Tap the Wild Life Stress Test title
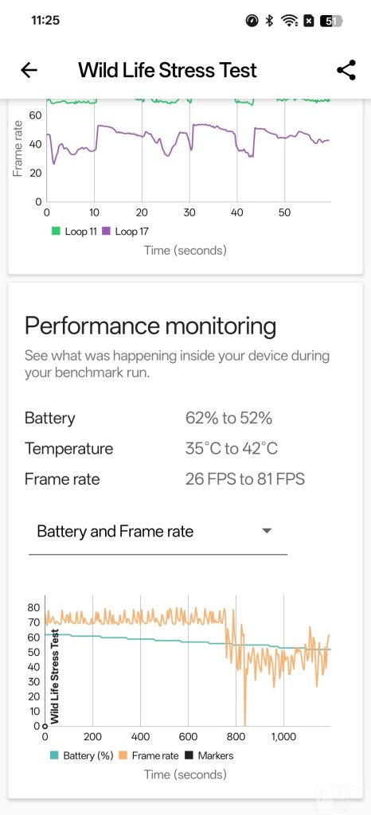371x815 pixels. 167,70
